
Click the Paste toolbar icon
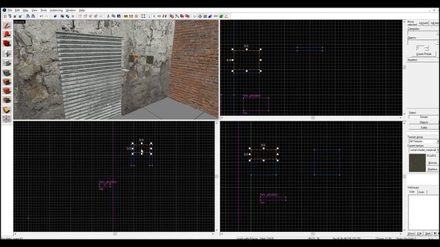[119, 16]
